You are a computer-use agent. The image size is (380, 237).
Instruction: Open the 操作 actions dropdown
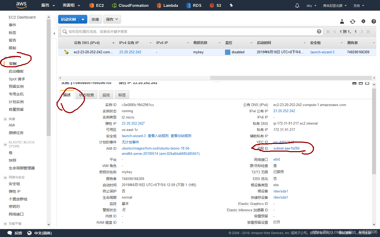tap(112, 19)
